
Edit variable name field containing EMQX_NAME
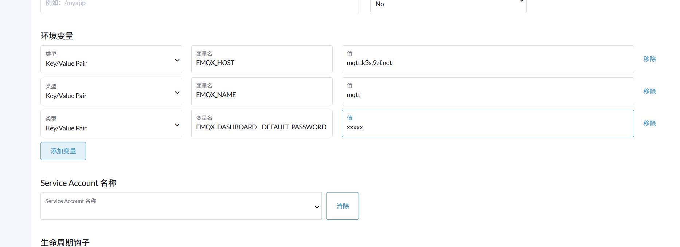pos(262,92)
